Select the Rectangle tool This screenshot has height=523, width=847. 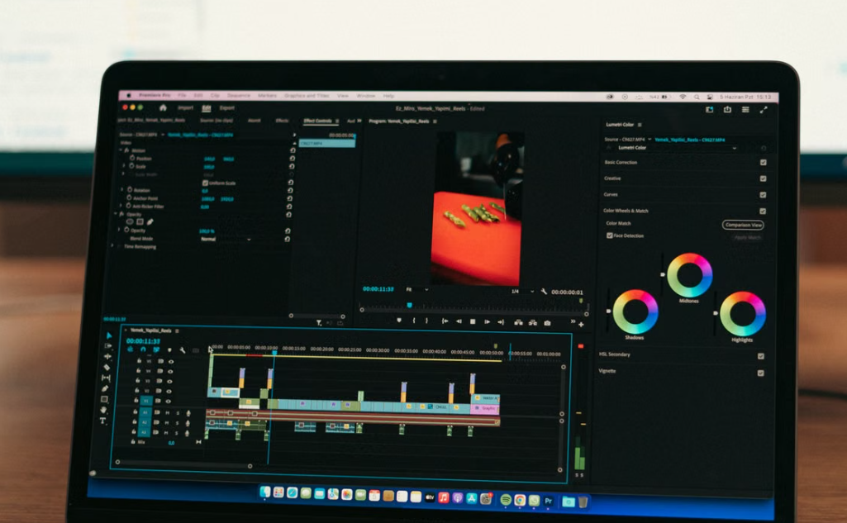pyautogui.click(x=104, y=399)
